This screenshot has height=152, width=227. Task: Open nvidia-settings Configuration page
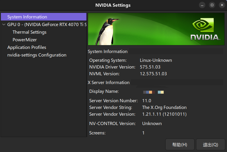[x=37, y=55]
